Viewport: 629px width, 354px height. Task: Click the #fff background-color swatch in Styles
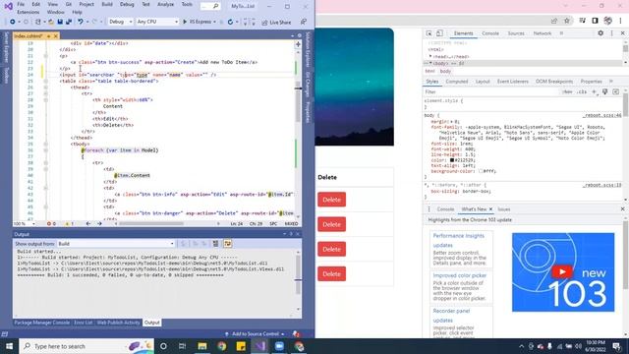point(481,171)
